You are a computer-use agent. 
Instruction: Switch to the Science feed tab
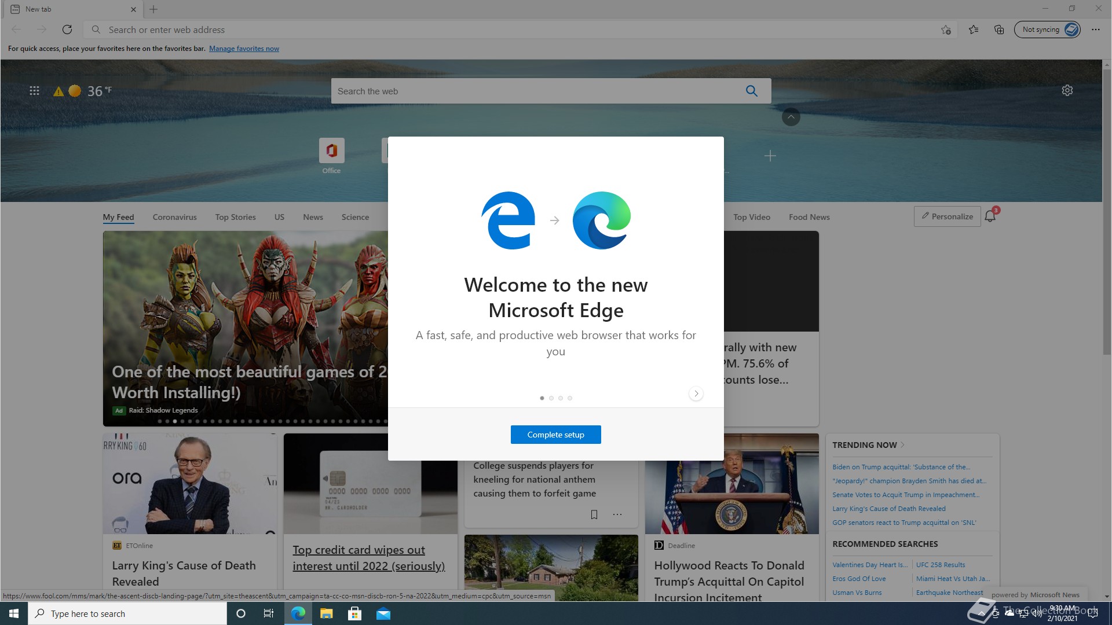point(355,217)
